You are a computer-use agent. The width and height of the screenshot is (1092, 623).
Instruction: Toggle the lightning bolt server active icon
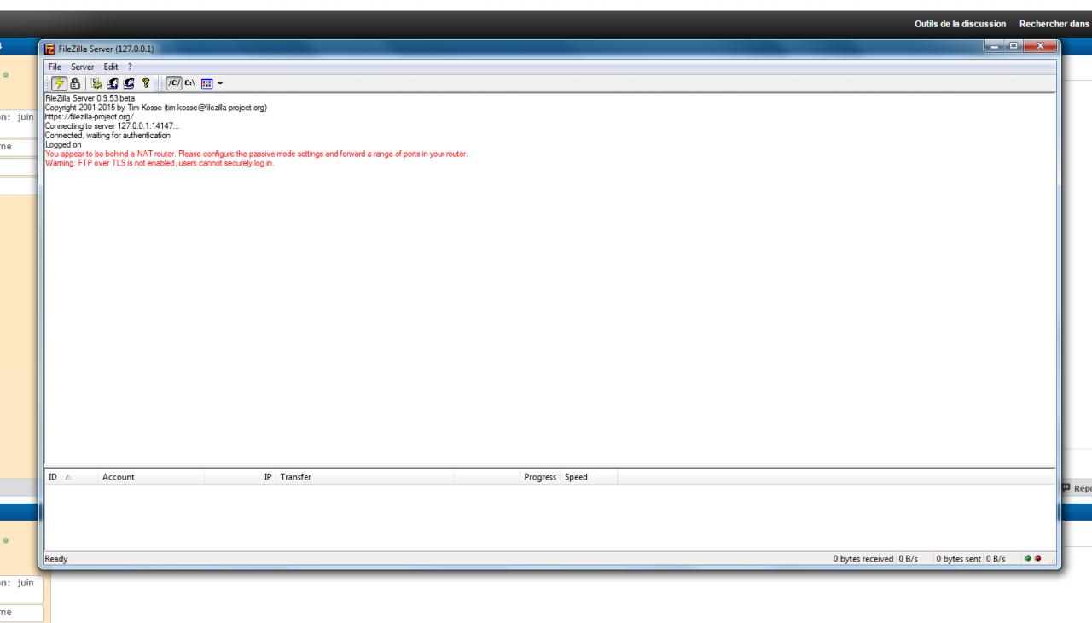tap(60, 83)
